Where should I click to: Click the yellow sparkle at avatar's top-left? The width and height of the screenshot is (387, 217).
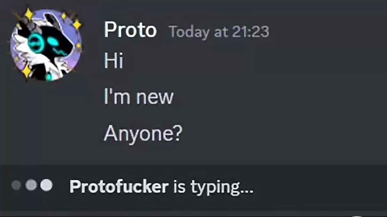29,14
